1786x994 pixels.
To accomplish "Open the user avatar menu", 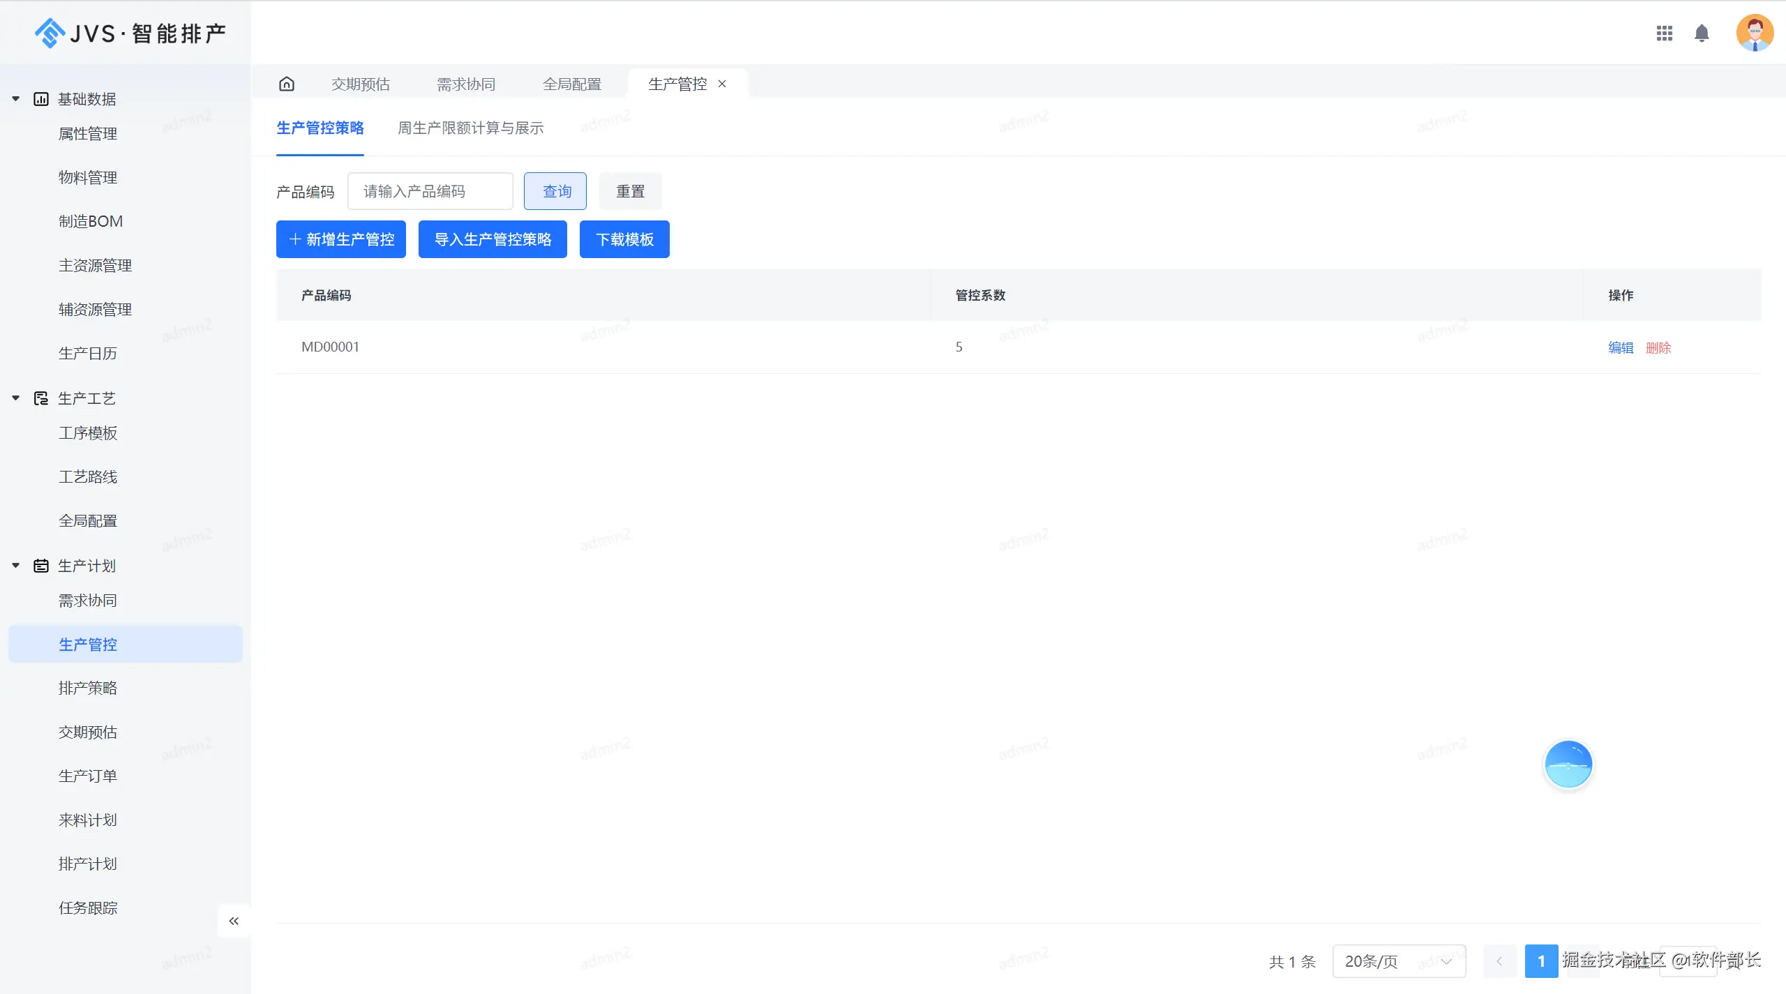I will point(1754,33).
